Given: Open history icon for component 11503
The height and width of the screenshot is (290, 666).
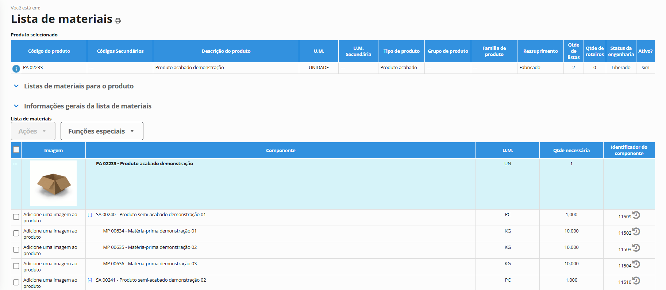Looking at the screenshot, I should tap(636, 248).
